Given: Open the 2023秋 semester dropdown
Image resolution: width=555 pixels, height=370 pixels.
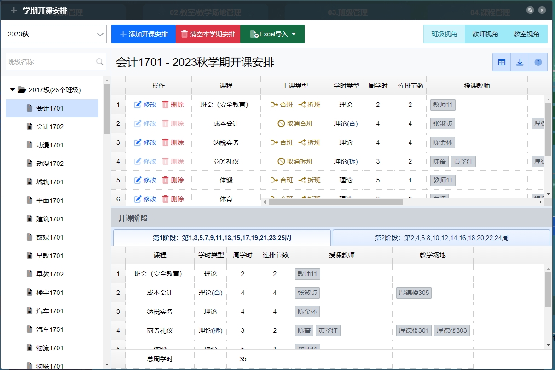Looking at the screenshot, I should coord(56,34).
